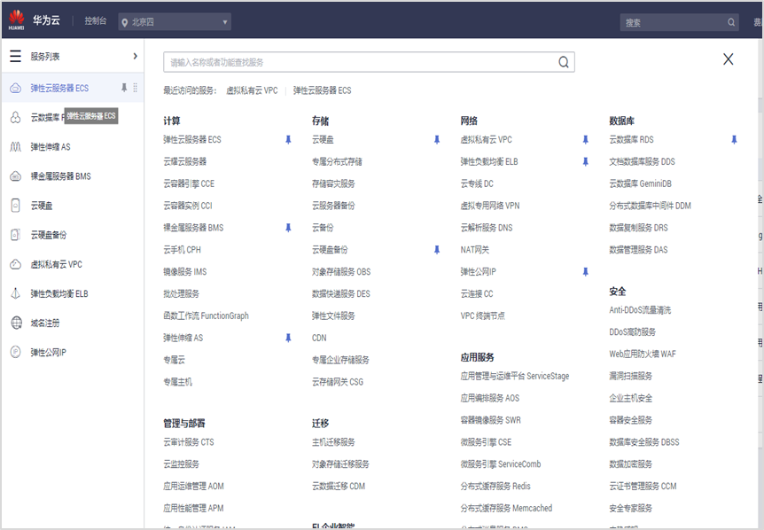Click the drag handle beside sidebar ECS item
Screen dimensions: 764x530
tap(135, 88)
